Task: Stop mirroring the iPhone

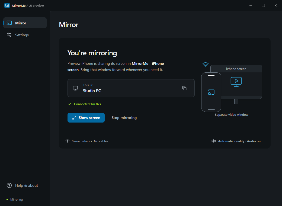Action: tap(124, 118)
